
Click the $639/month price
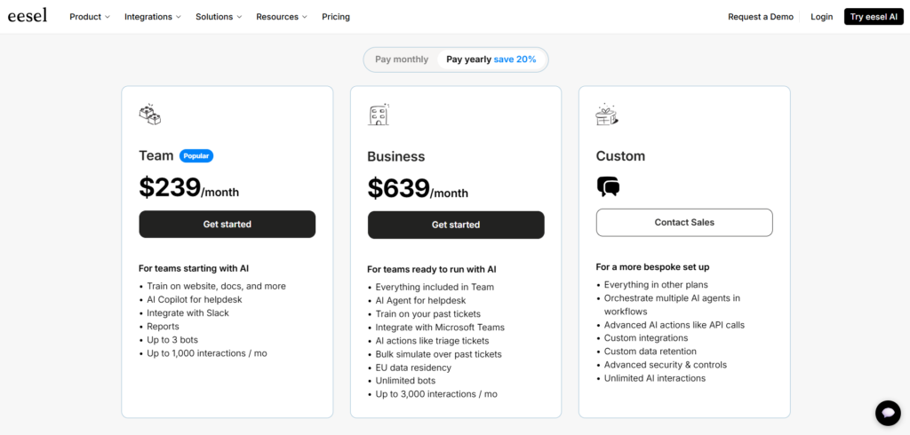click(418, 188)
